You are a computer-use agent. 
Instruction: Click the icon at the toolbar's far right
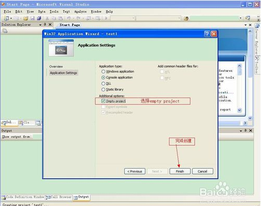click(247, 18)
